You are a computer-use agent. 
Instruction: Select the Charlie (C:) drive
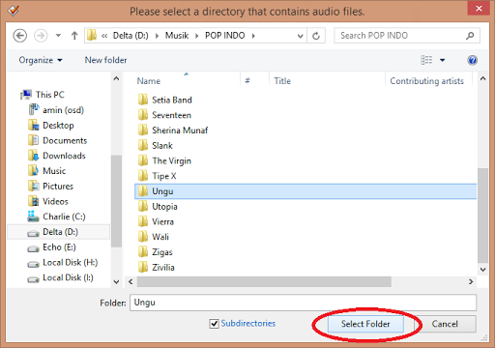click(56, 217)
